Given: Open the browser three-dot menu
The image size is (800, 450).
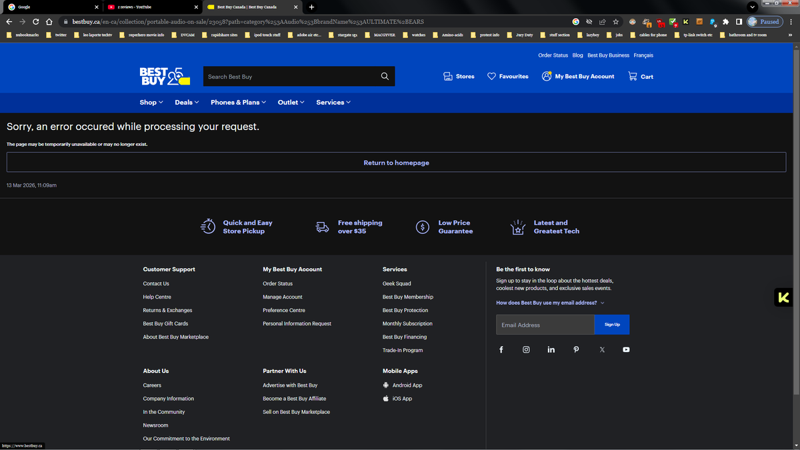Looking at the screenshot, I should pyautogui.click(x=791, y=21).
